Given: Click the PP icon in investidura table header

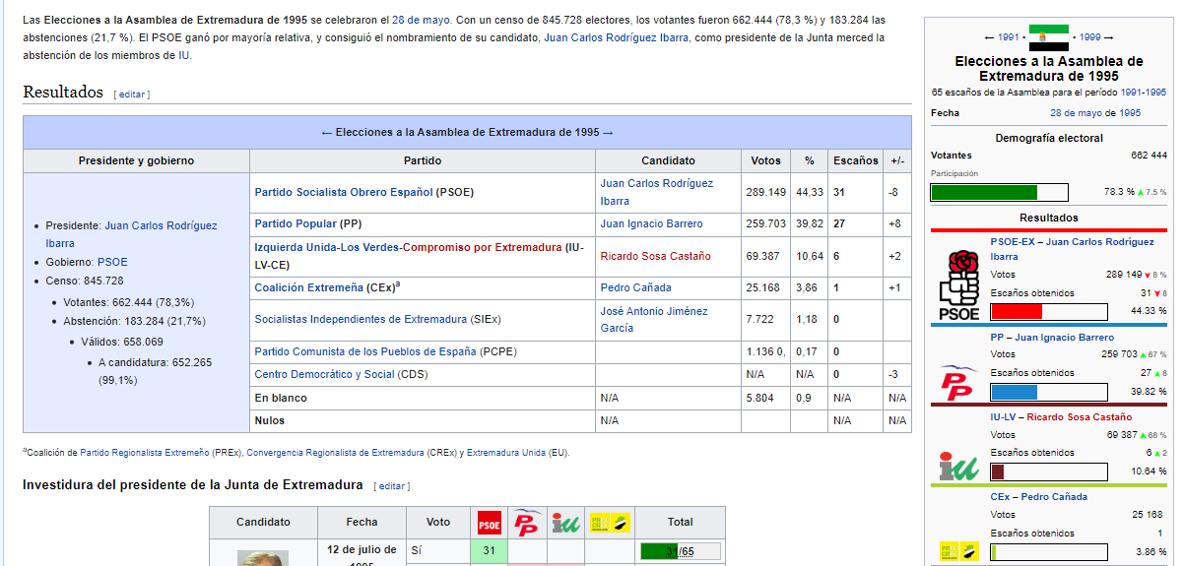Looking at the screenshot, I should 528,522.
